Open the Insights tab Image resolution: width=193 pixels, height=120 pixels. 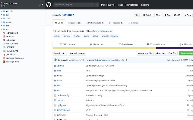point(133,23)
